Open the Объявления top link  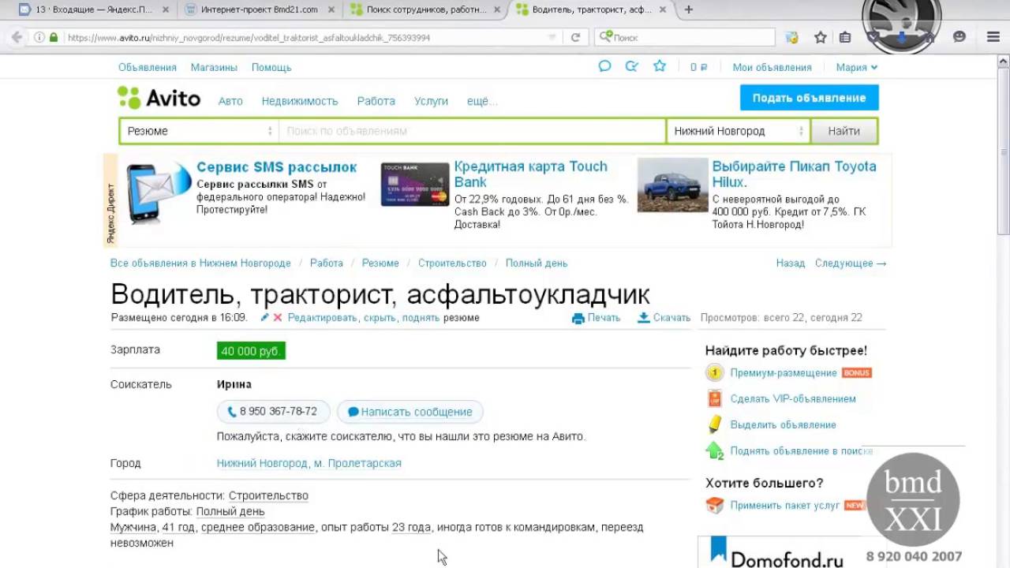click(148, 67)
